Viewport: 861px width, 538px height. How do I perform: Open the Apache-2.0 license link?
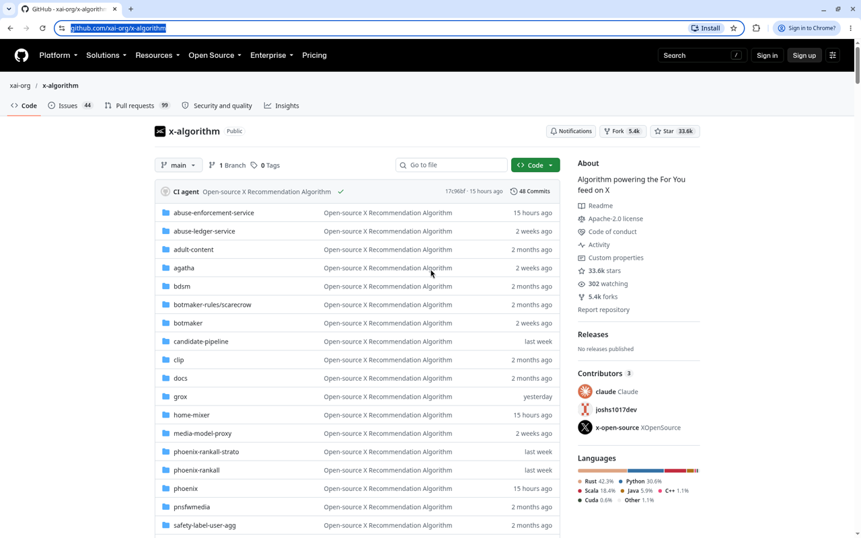[x=615, y=219]
